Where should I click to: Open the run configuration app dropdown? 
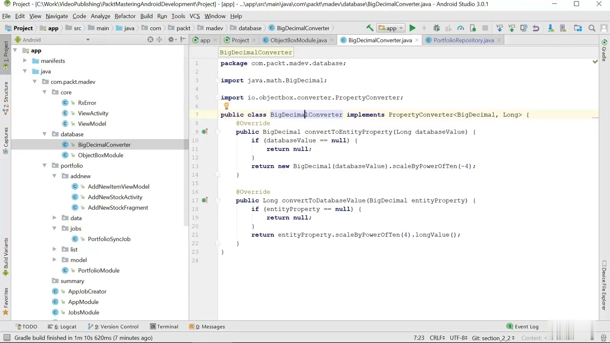tap(391, 28)
